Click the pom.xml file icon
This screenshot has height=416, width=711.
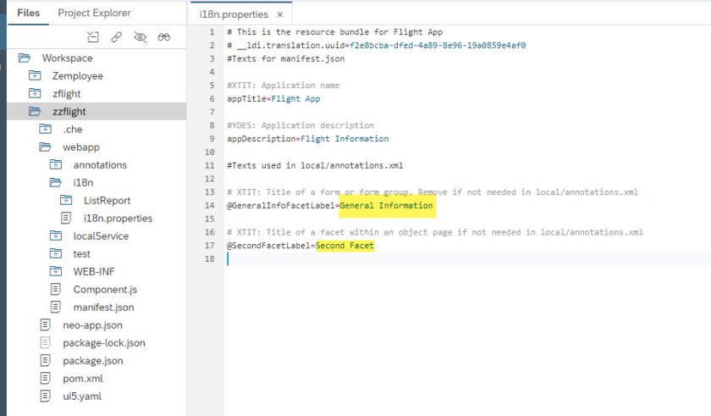click(45, 378)
